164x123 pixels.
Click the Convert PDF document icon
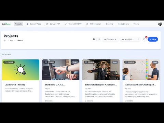[47, 24]
